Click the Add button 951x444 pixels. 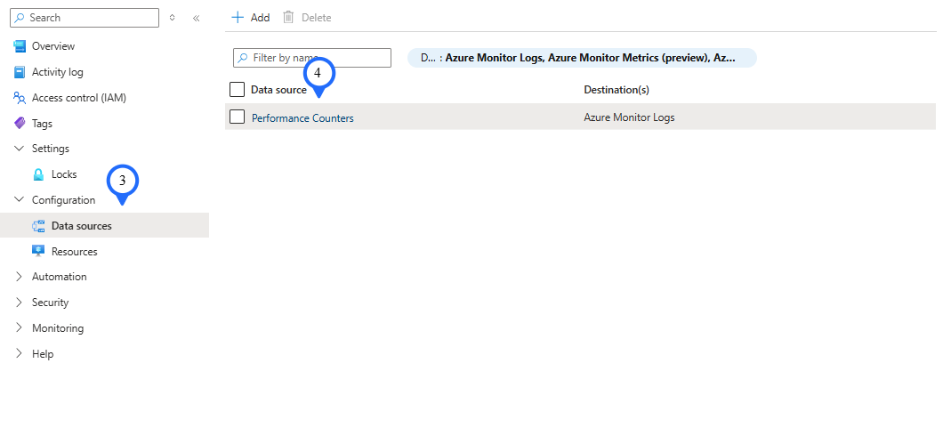(x=251, y=18)
